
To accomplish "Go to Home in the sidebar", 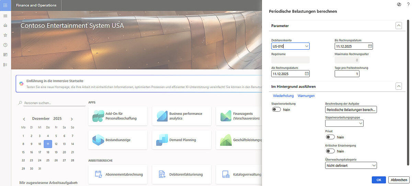I will (x=5, y=25).
